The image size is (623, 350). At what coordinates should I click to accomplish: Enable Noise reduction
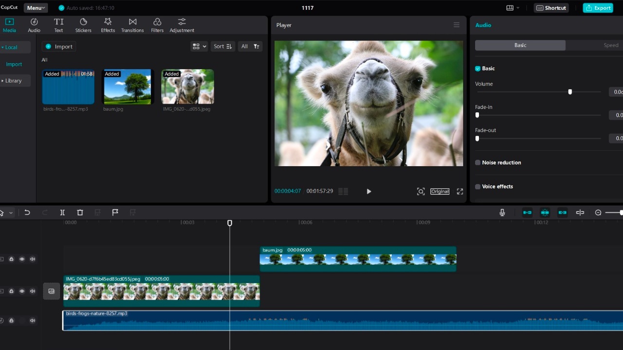[477, 162]
